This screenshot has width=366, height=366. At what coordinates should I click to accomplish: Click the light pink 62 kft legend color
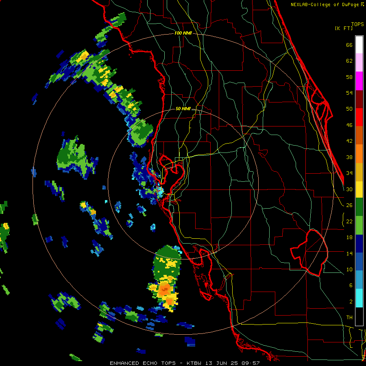coord(359,63)
